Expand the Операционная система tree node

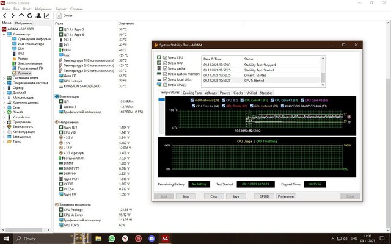(x=4, y=83)
